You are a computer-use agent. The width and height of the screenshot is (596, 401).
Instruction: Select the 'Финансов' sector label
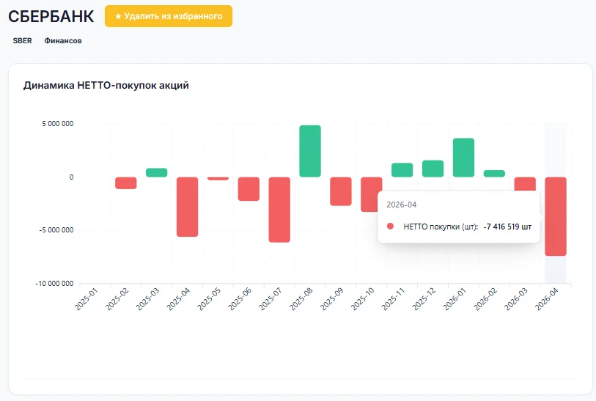(x=63, y=40)
